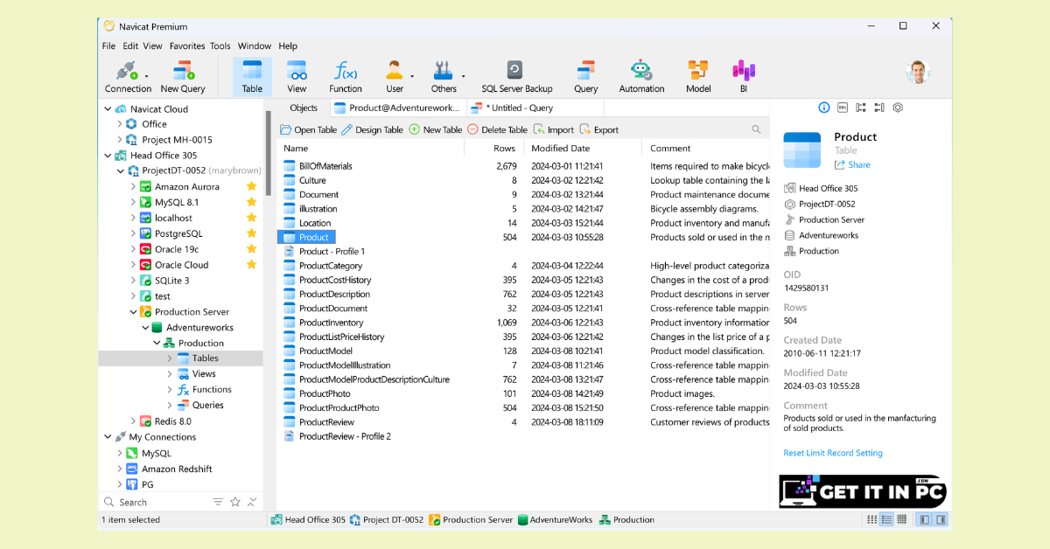Viewport: 1050px width, 549px height.
Task: Click the sidebar Search field
Action: coord(156,503)
